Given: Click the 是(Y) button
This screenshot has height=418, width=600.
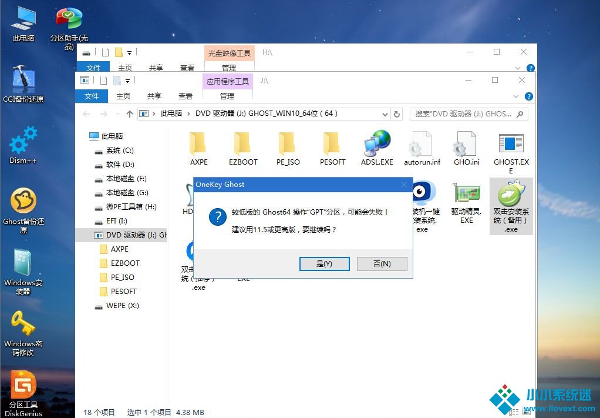Looking at the screenshot, I should pyautogui.click(x=325, y=263).
